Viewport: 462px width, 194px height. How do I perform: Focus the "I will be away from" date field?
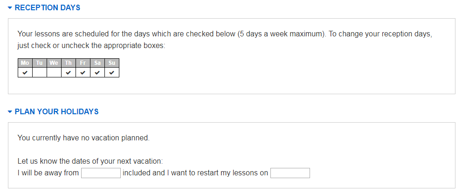coord(101,173)
